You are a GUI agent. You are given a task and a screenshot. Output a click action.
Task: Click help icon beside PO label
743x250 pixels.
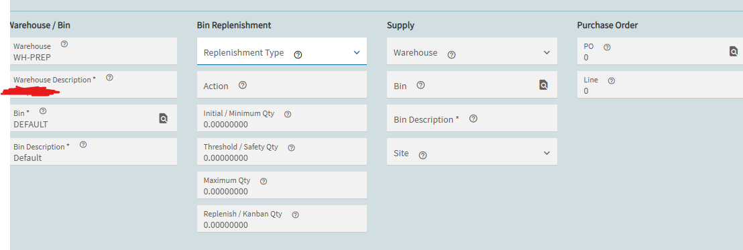[x=607, y=48]
